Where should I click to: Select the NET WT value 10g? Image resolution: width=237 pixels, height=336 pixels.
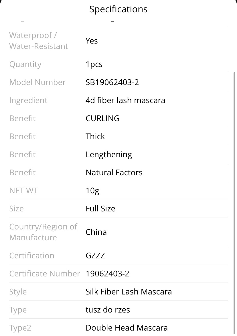(x=92, y=190)
